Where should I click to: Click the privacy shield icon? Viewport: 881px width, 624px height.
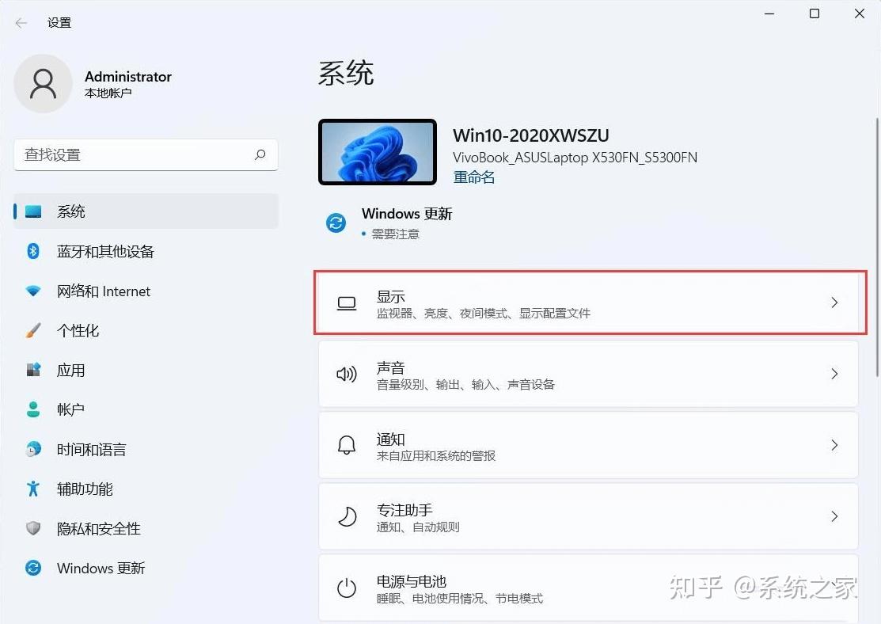click(33, 528)
